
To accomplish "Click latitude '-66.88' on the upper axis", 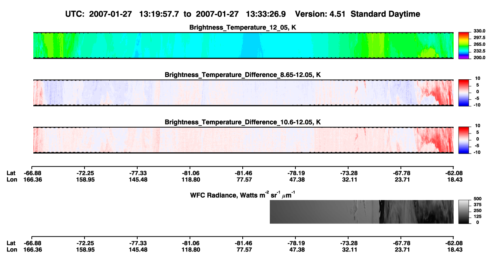I will pos(32,173).
